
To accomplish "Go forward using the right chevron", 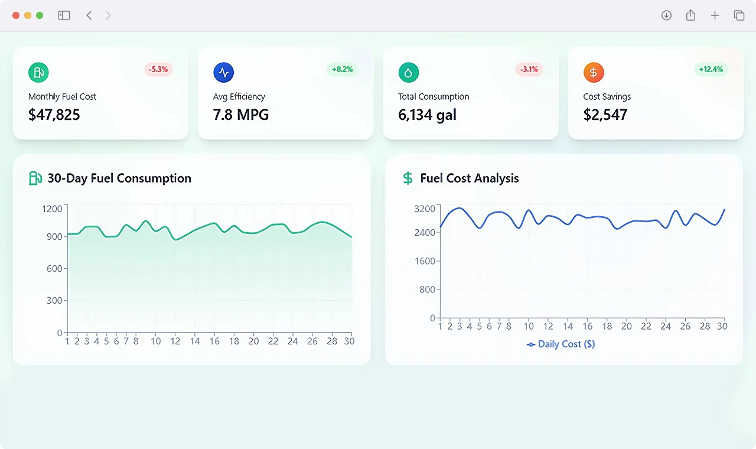I will tap(108, 15).
